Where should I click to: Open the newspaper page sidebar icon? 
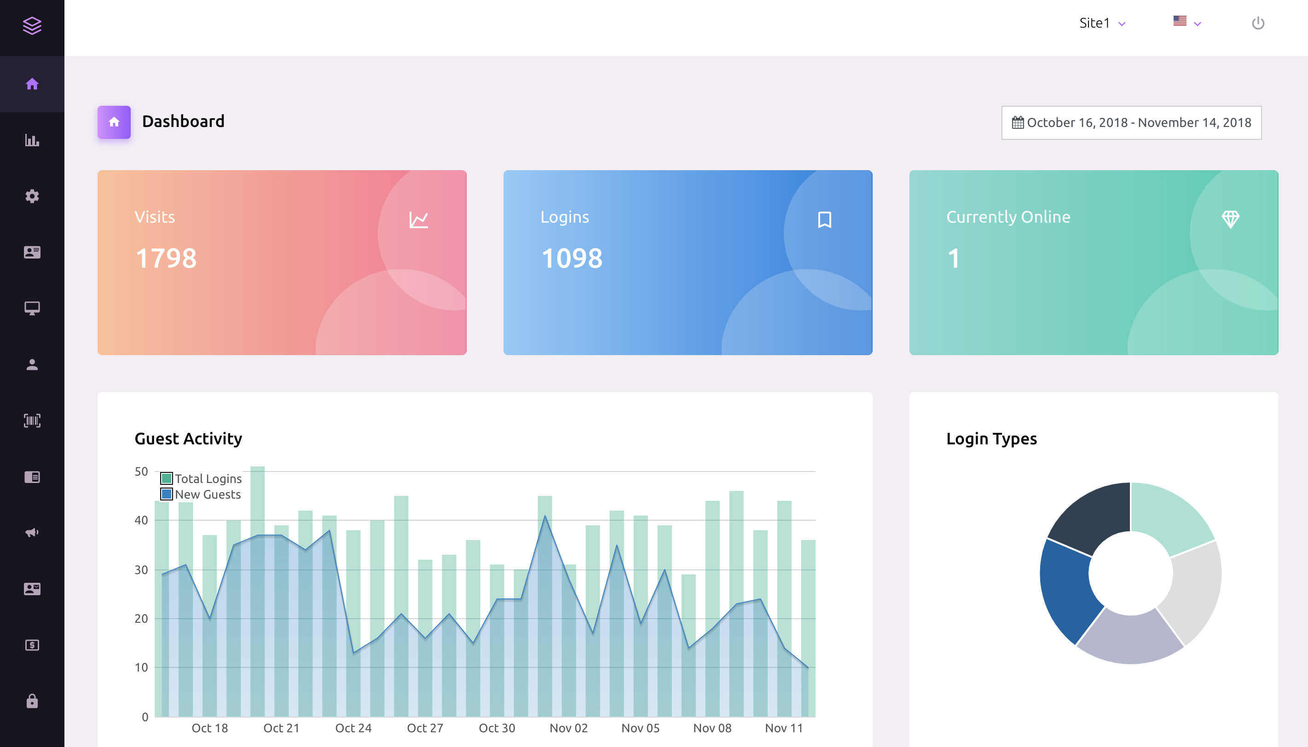(32, 477)
